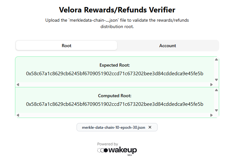Open the wakeup labs logo link
This screenshot has width=237, height=160.
117,150
